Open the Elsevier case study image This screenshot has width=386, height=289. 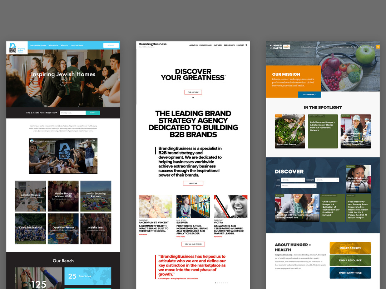[x=193, y=207]
